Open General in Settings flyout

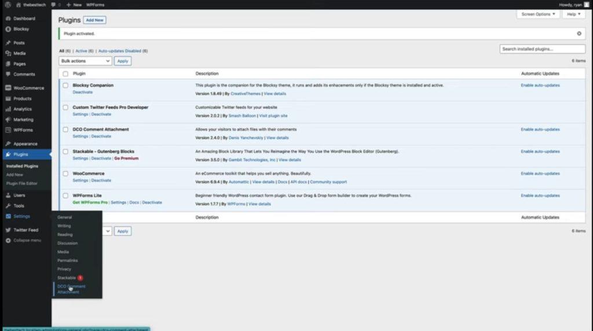[x=65, y=217]
